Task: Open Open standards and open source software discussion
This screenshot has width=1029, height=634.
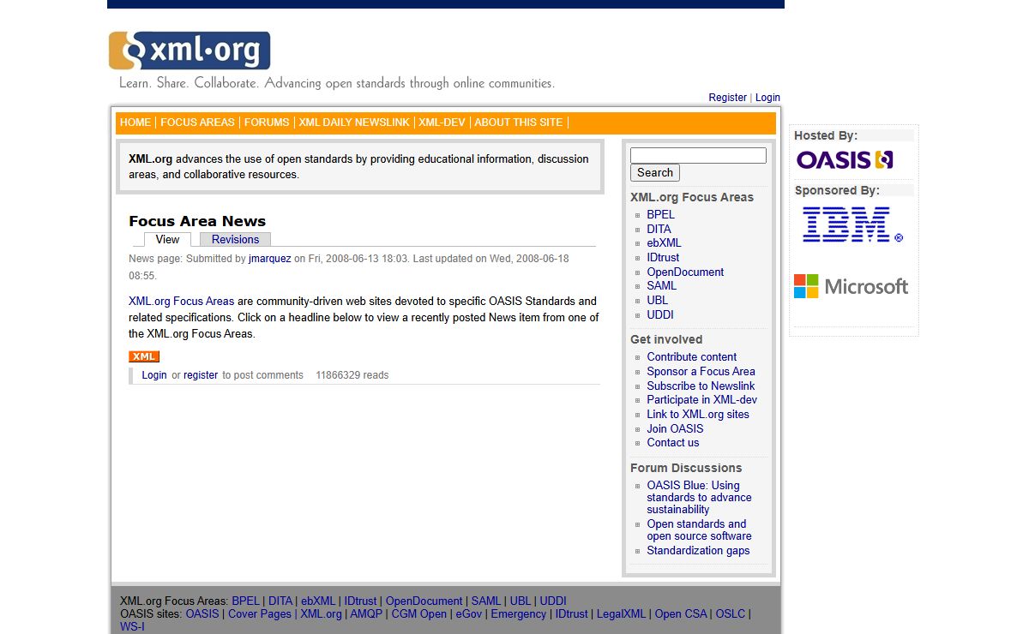Action: (x=699, y=530)
